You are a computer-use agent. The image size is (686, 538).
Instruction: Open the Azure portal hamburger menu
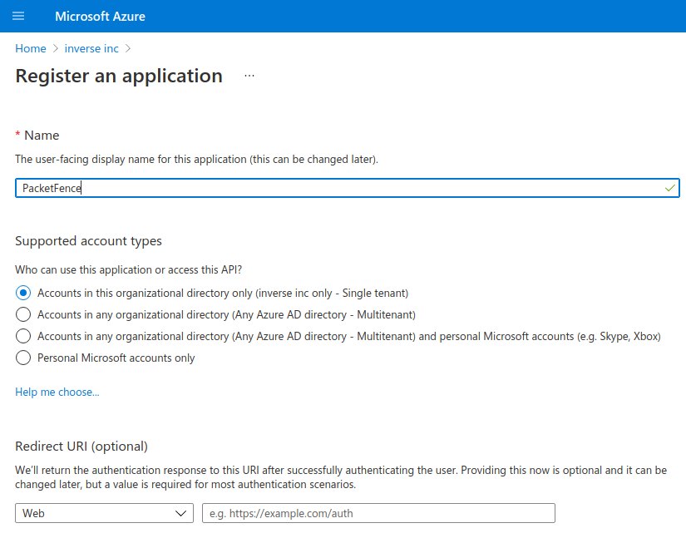coord(18,16)
